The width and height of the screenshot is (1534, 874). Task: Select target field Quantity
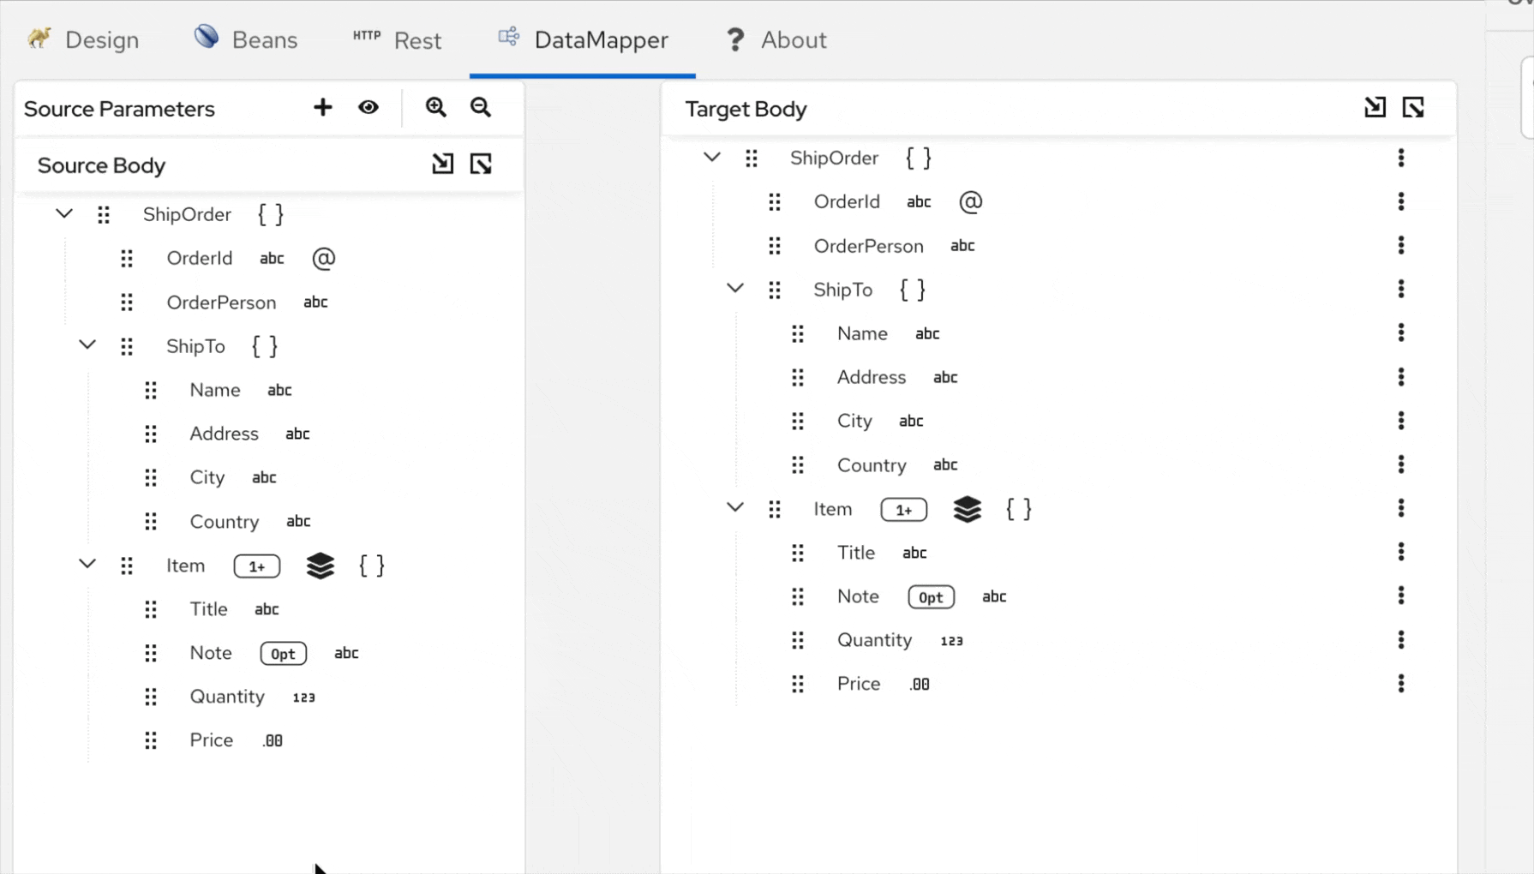pos(874,640)
